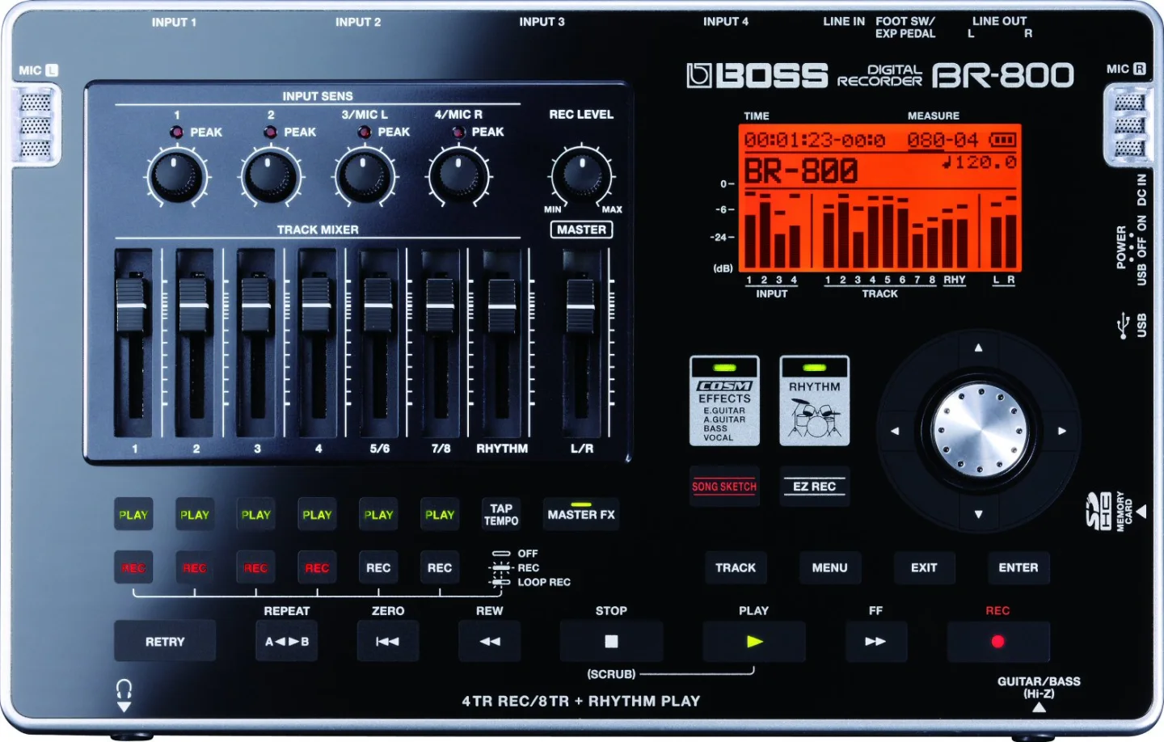
Task: Click the MIC R microphone grille
Action: (1129, 126)
